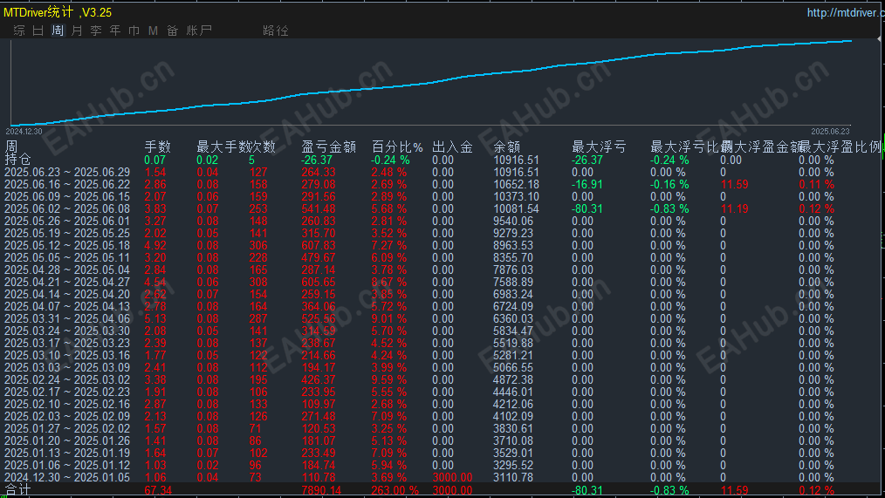The height and width of the screenshot is (498, 885).
Task: Click the 余额 column header
Action: click(507, 147)
